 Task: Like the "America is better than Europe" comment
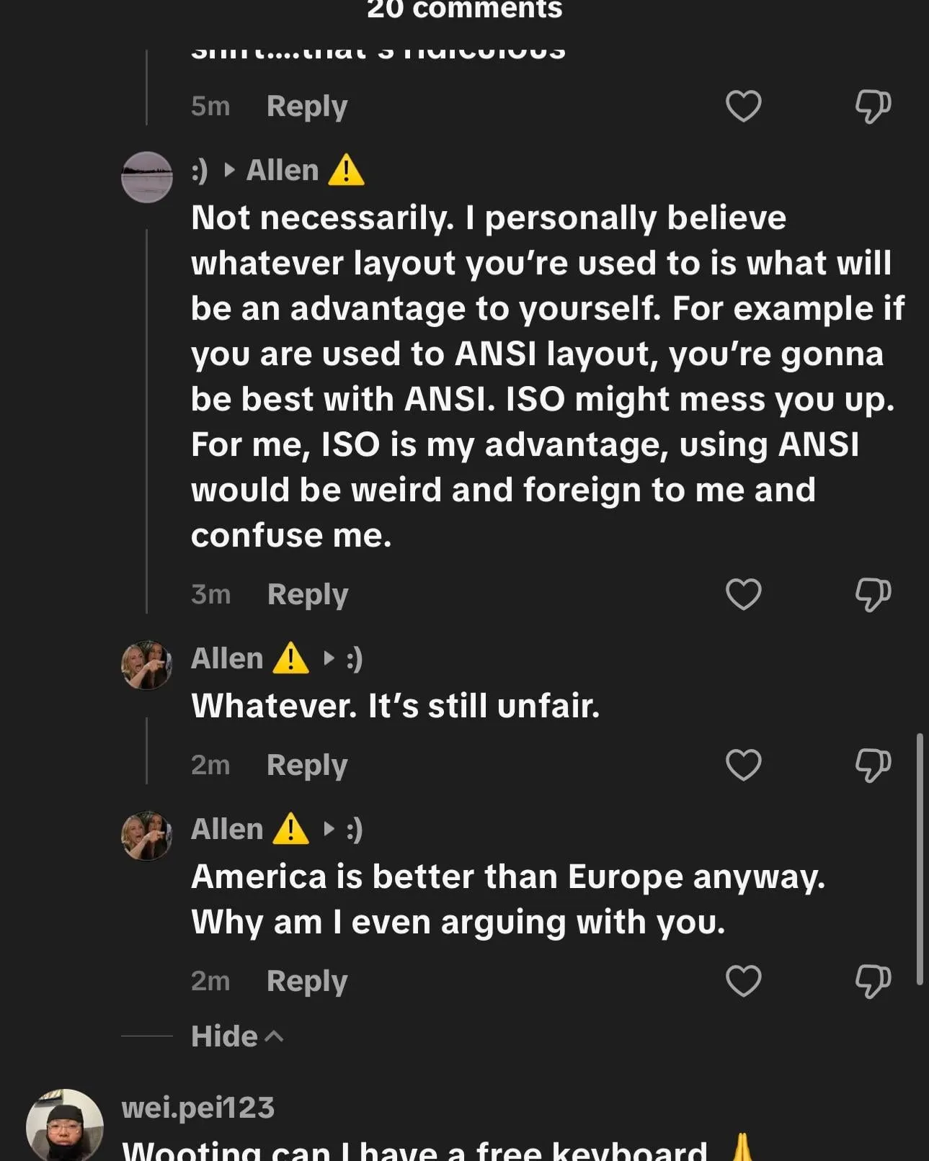(743, 981)
